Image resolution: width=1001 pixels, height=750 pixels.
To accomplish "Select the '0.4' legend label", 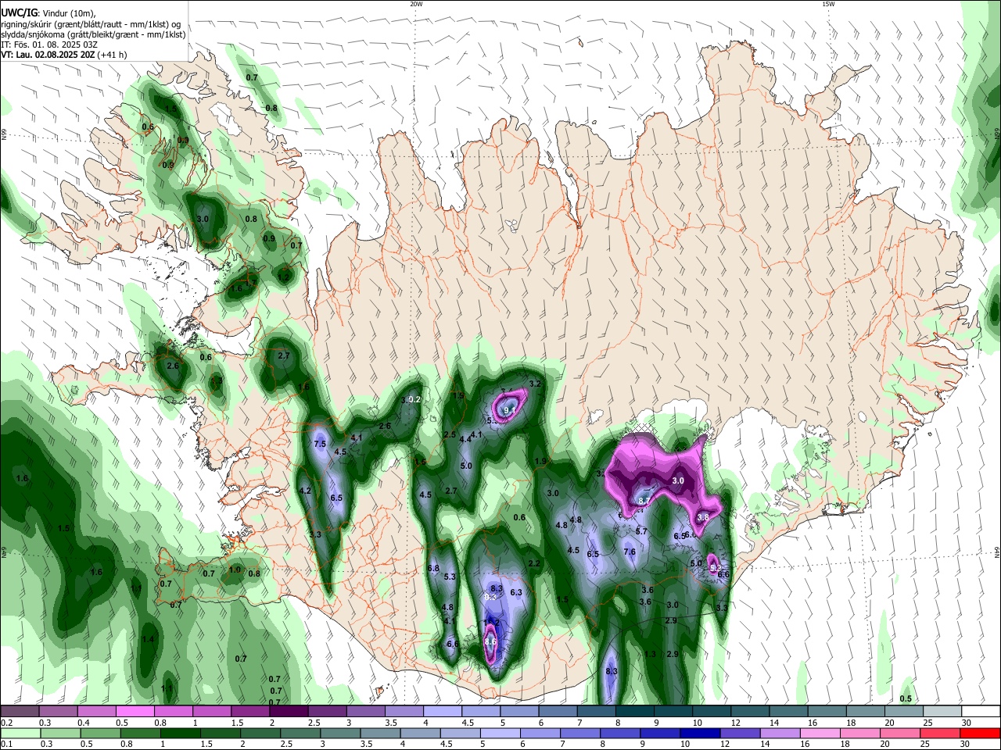I will point(84,723).
